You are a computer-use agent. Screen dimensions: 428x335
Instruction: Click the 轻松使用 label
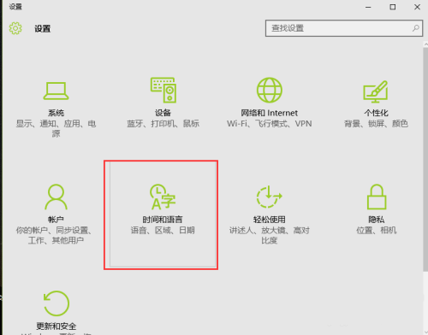tap(269, 220)
